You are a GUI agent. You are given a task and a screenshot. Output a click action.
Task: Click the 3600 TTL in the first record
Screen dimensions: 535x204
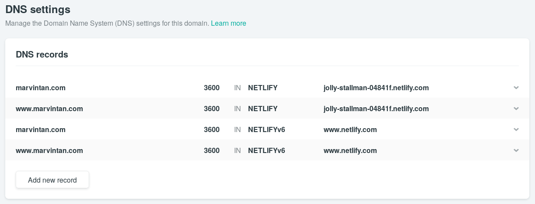point(211,88)
